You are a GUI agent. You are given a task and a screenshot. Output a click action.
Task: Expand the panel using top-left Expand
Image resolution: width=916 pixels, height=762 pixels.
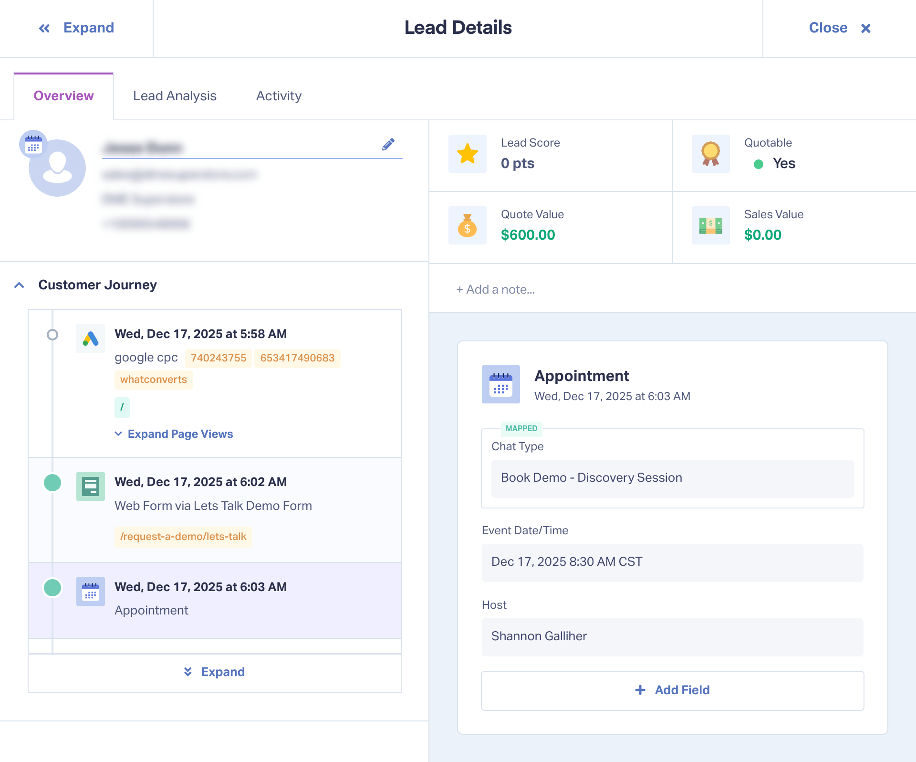pos(76,28)
